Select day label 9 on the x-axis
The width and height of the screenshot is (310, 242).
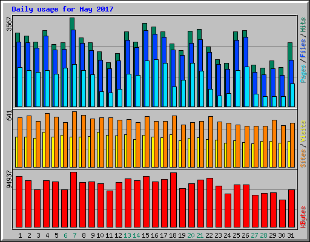[93, 235]
